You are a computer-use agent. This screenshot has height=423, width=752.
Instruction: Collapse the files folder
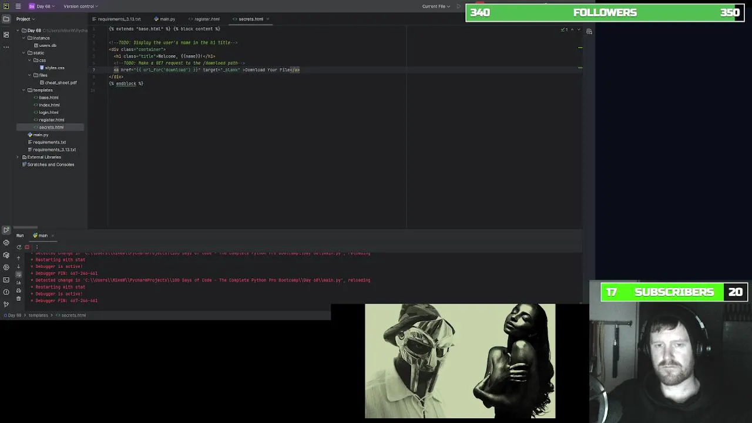click(x=30, y=75)
